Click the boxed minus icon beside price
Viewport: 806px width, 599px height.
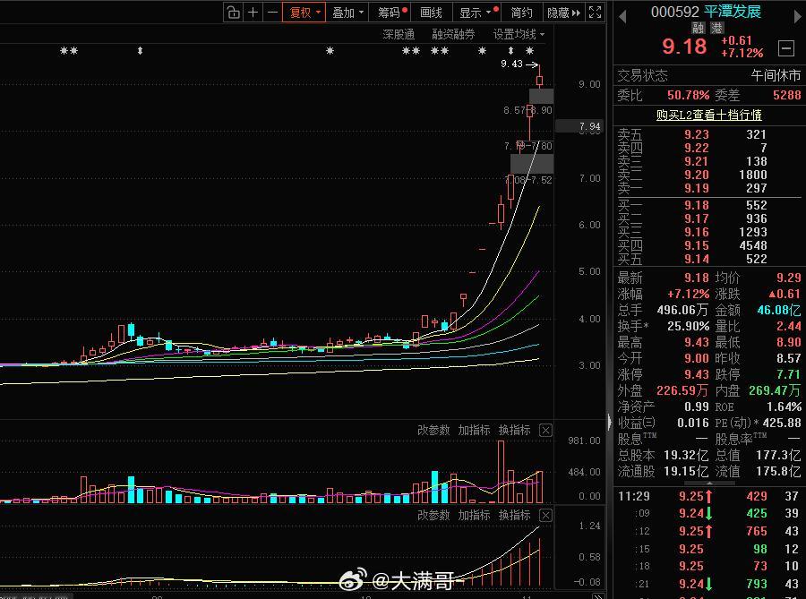[x=786, y=48]
